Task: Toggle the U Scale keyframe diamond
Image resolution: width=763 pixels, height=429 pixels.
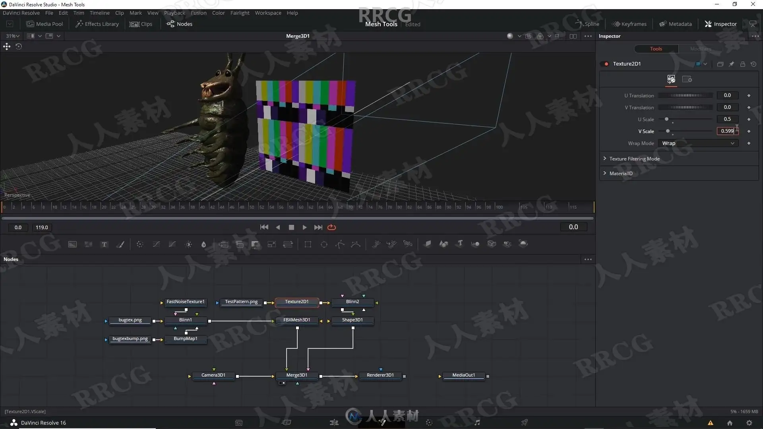Action: (749, 119)
